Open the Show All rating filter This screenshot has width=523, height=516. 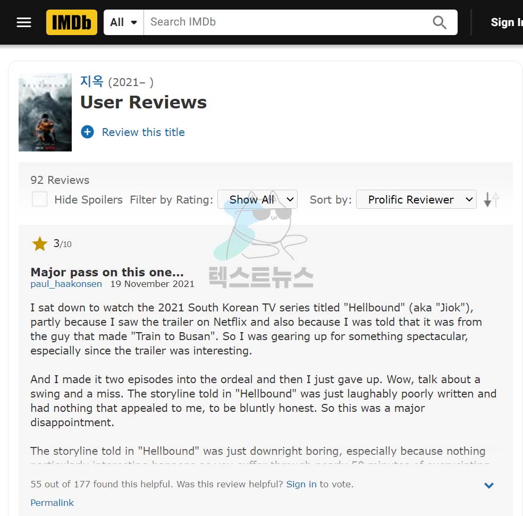pos(257,199)
